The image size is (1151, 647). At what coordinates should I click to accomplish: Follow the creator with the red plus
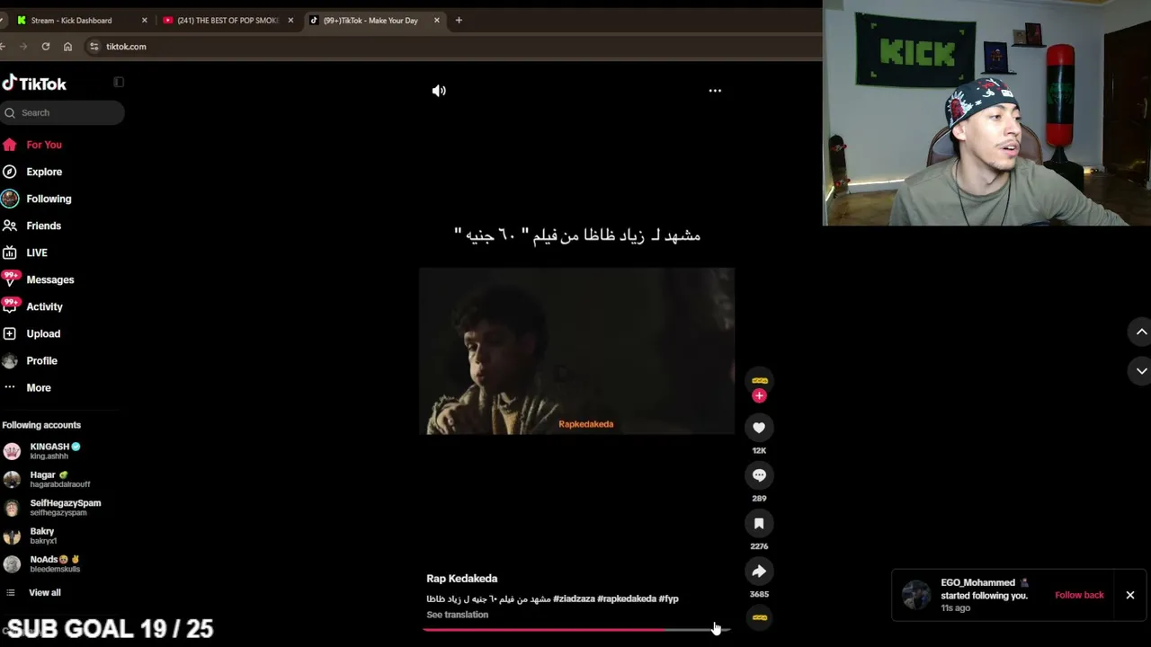(759, 395)
